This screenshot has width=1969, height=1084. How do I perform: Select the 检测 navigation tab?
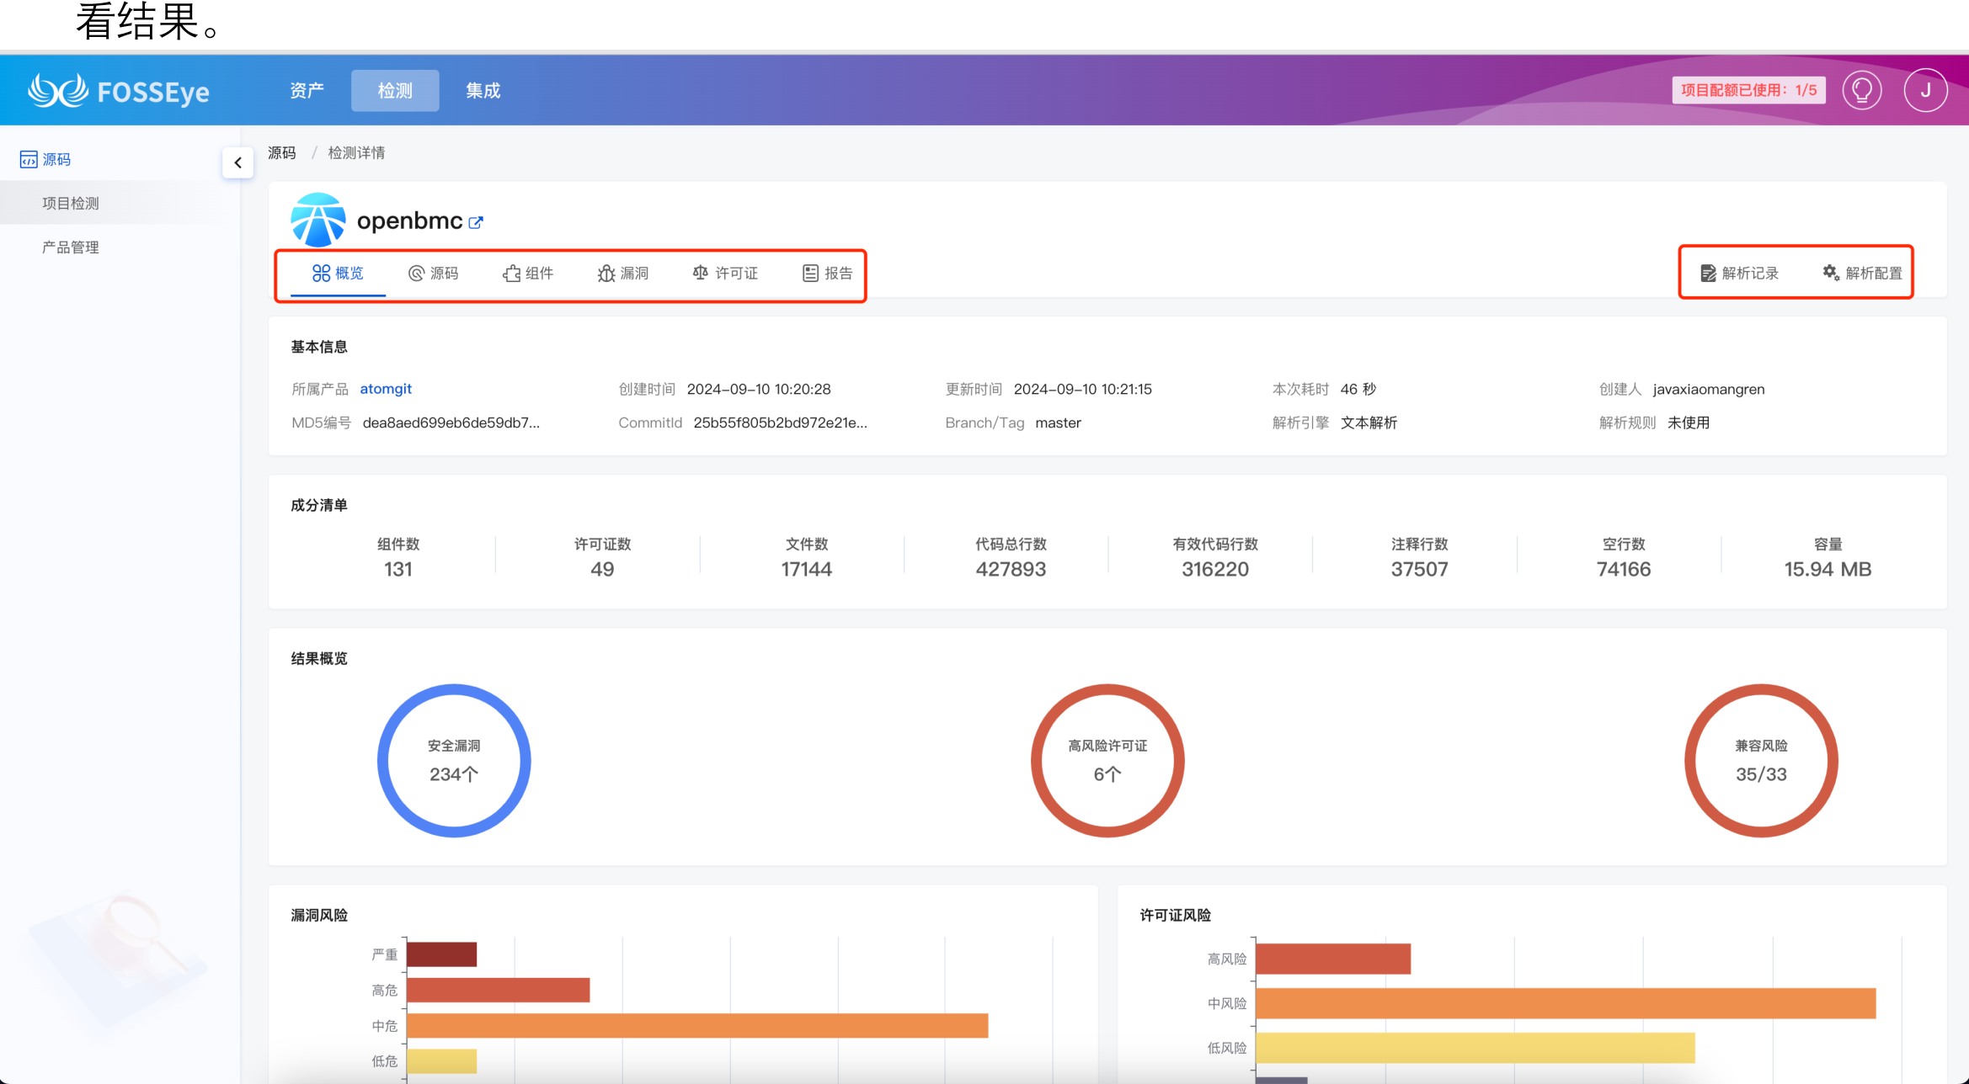[x=395, y=90]
